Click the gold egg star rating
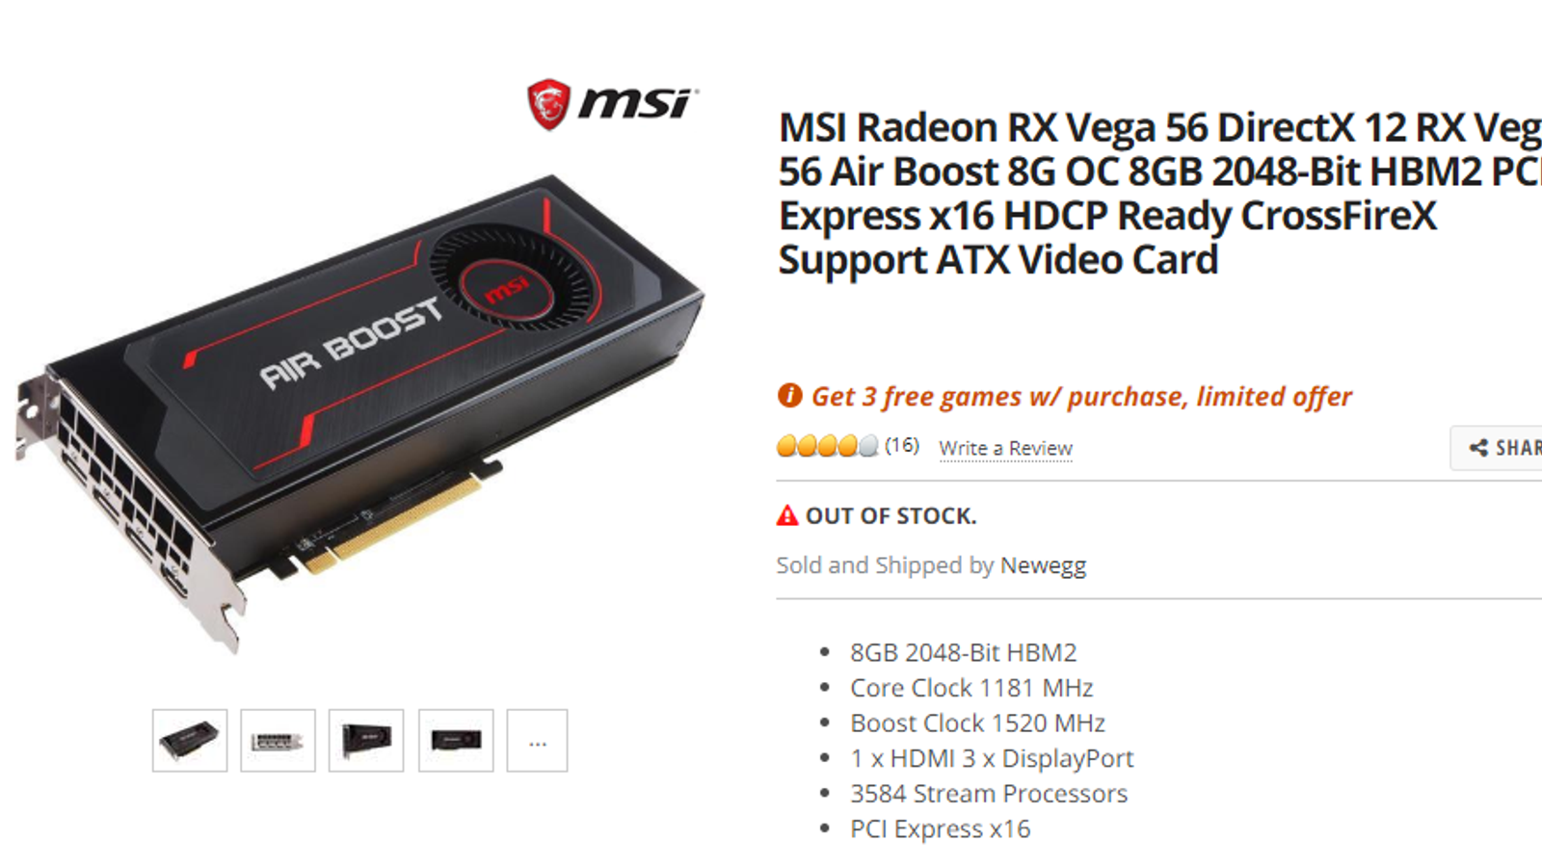 (828, 446)
